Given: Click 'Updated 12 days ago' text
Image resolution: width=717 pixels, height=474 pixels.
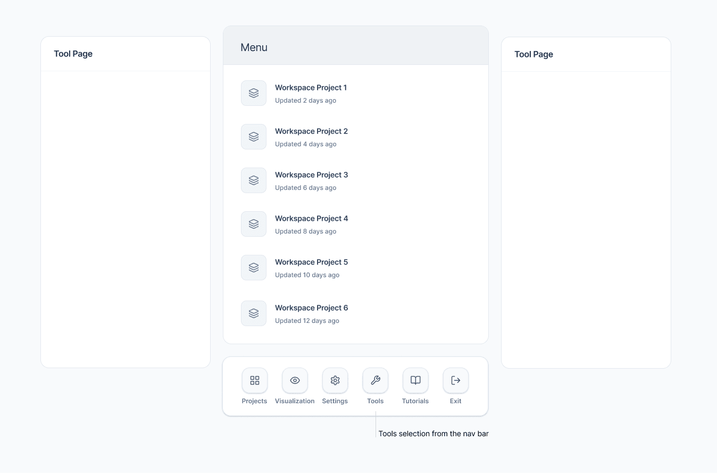Looking at the screenshot, I should click(307, 321).
